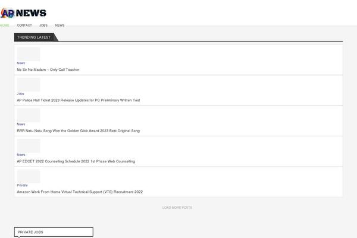Open thumbnail for AP Police Hall Ticket post
Viewport: 357px width, 238px height.
(x=29, y=84)
